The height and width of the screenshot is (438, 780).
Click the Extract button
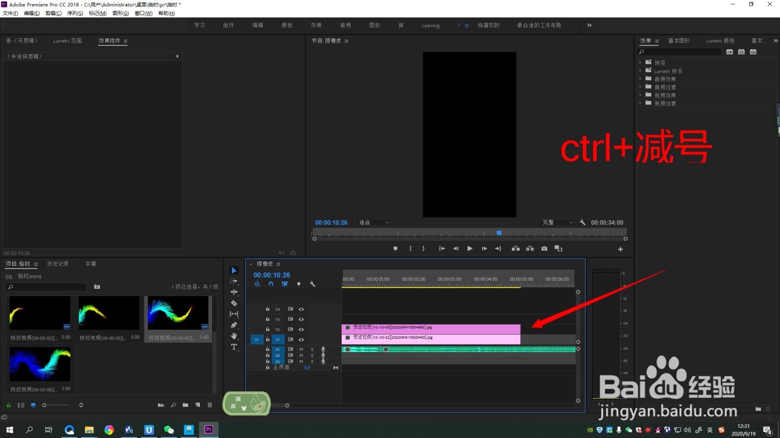coord(530,249)
